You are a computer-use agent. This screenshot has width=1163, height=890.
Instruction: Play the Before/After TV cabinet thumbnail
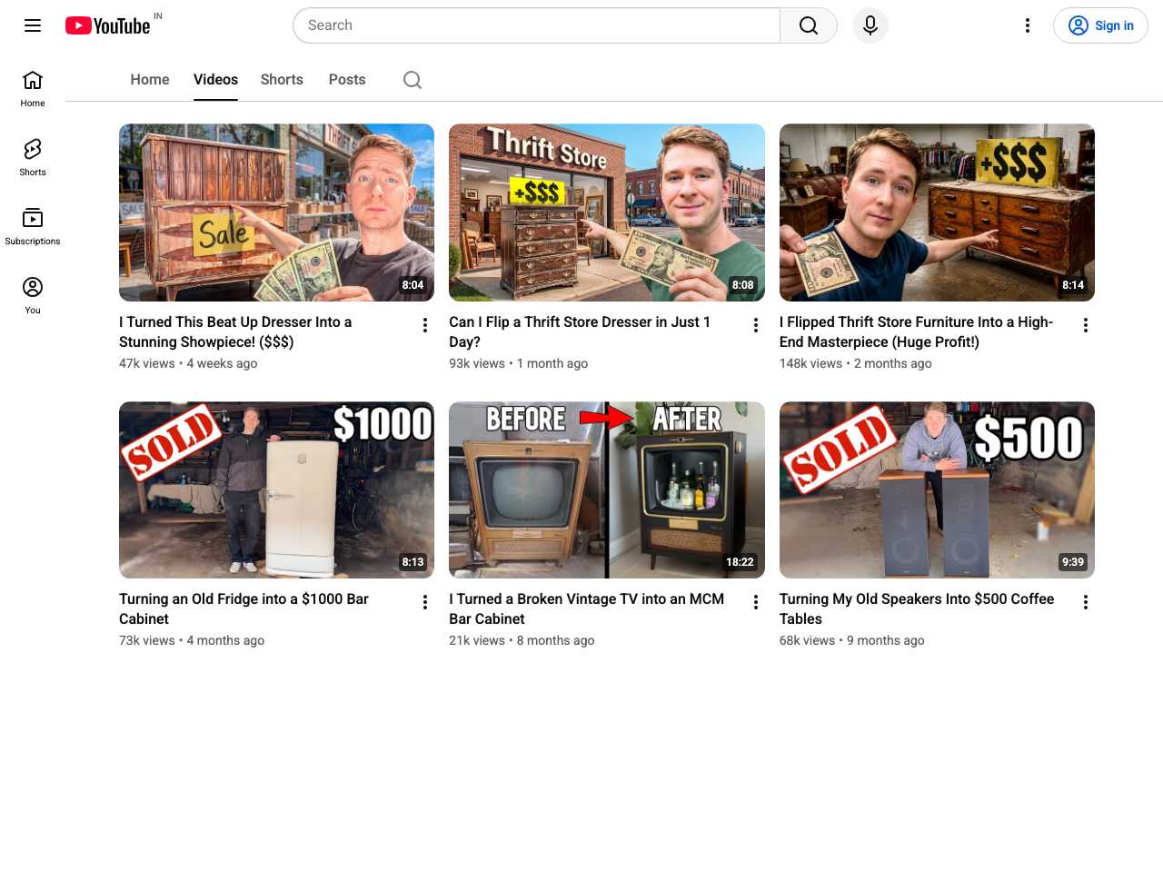tap(607, 490)
